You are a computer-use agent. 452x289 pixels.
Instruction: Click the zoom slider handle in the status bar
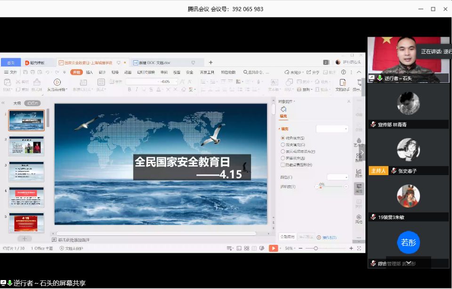pos(315,249)
